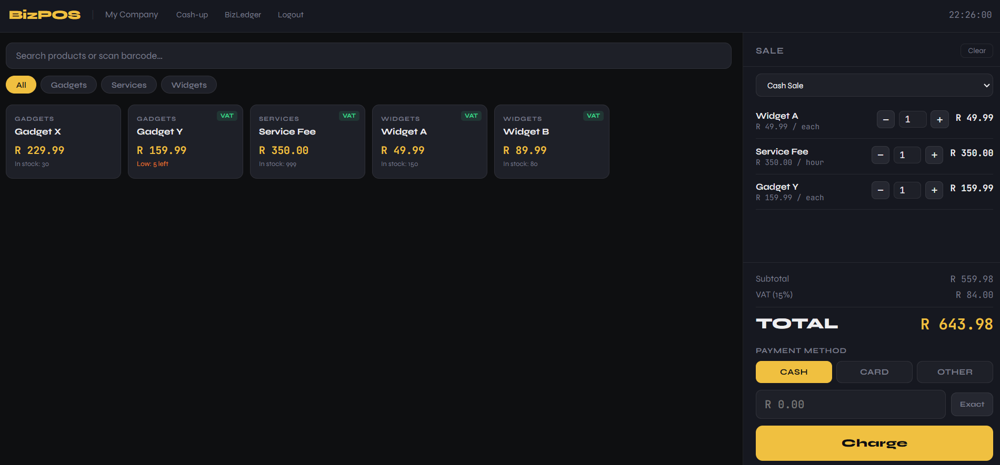Screen dimensions: 1000x465
Task: Clear the current sale
Action: [977, 50]
